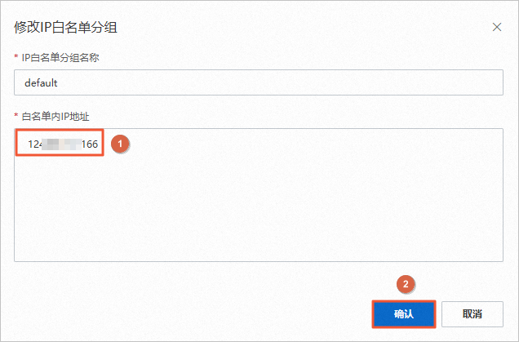This screenshot has height=342, width=519.
Task: Click the asterisk before IP白名单分组名称
Action: pyautogui.click(x=16, y=56)
